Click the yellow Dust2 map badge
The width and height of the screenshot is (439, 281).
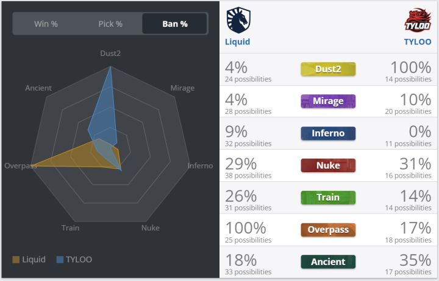(328, 69)
